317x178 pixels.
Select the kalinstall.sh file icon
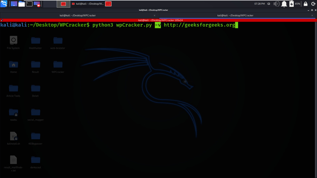click(13, 138)
